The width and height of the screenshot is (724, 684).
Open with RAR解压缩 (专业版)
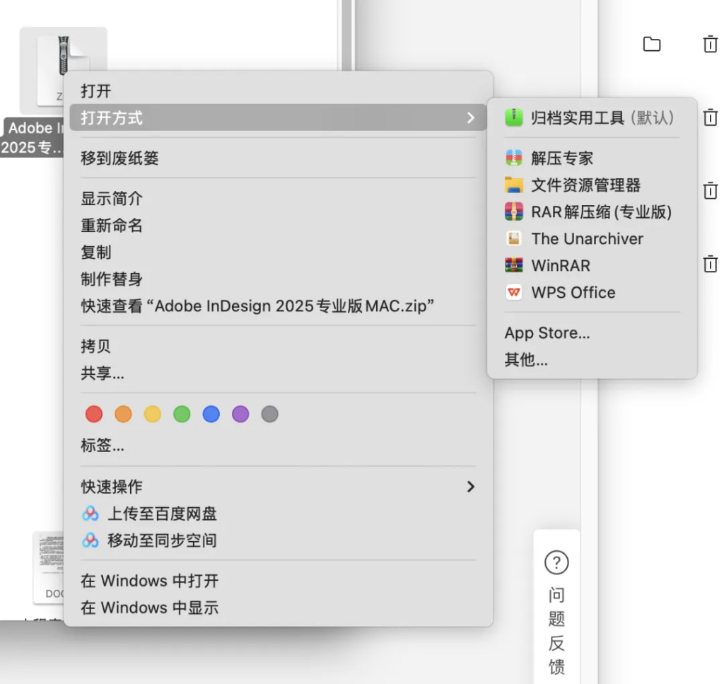tap(592, 211)
